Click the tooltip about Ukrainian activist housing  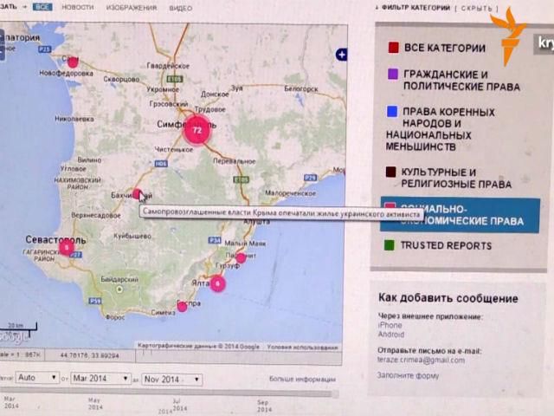tap(281, 213)
